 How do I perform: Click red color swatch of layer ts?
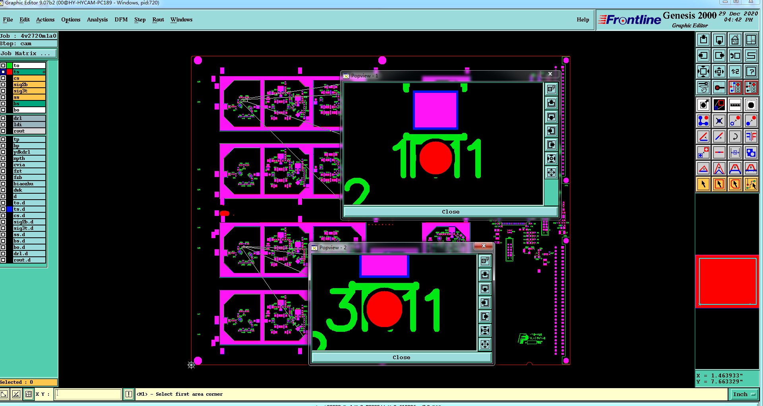10,72
